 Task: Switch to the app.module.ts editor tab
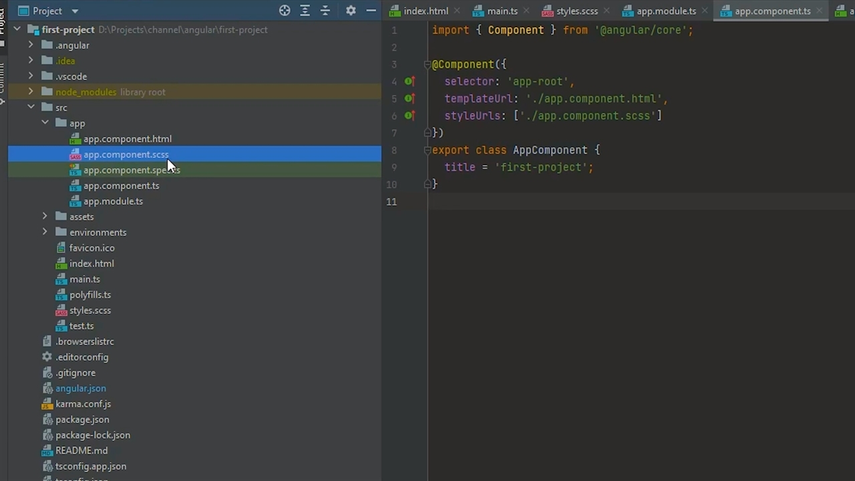[x=665, y=11]
